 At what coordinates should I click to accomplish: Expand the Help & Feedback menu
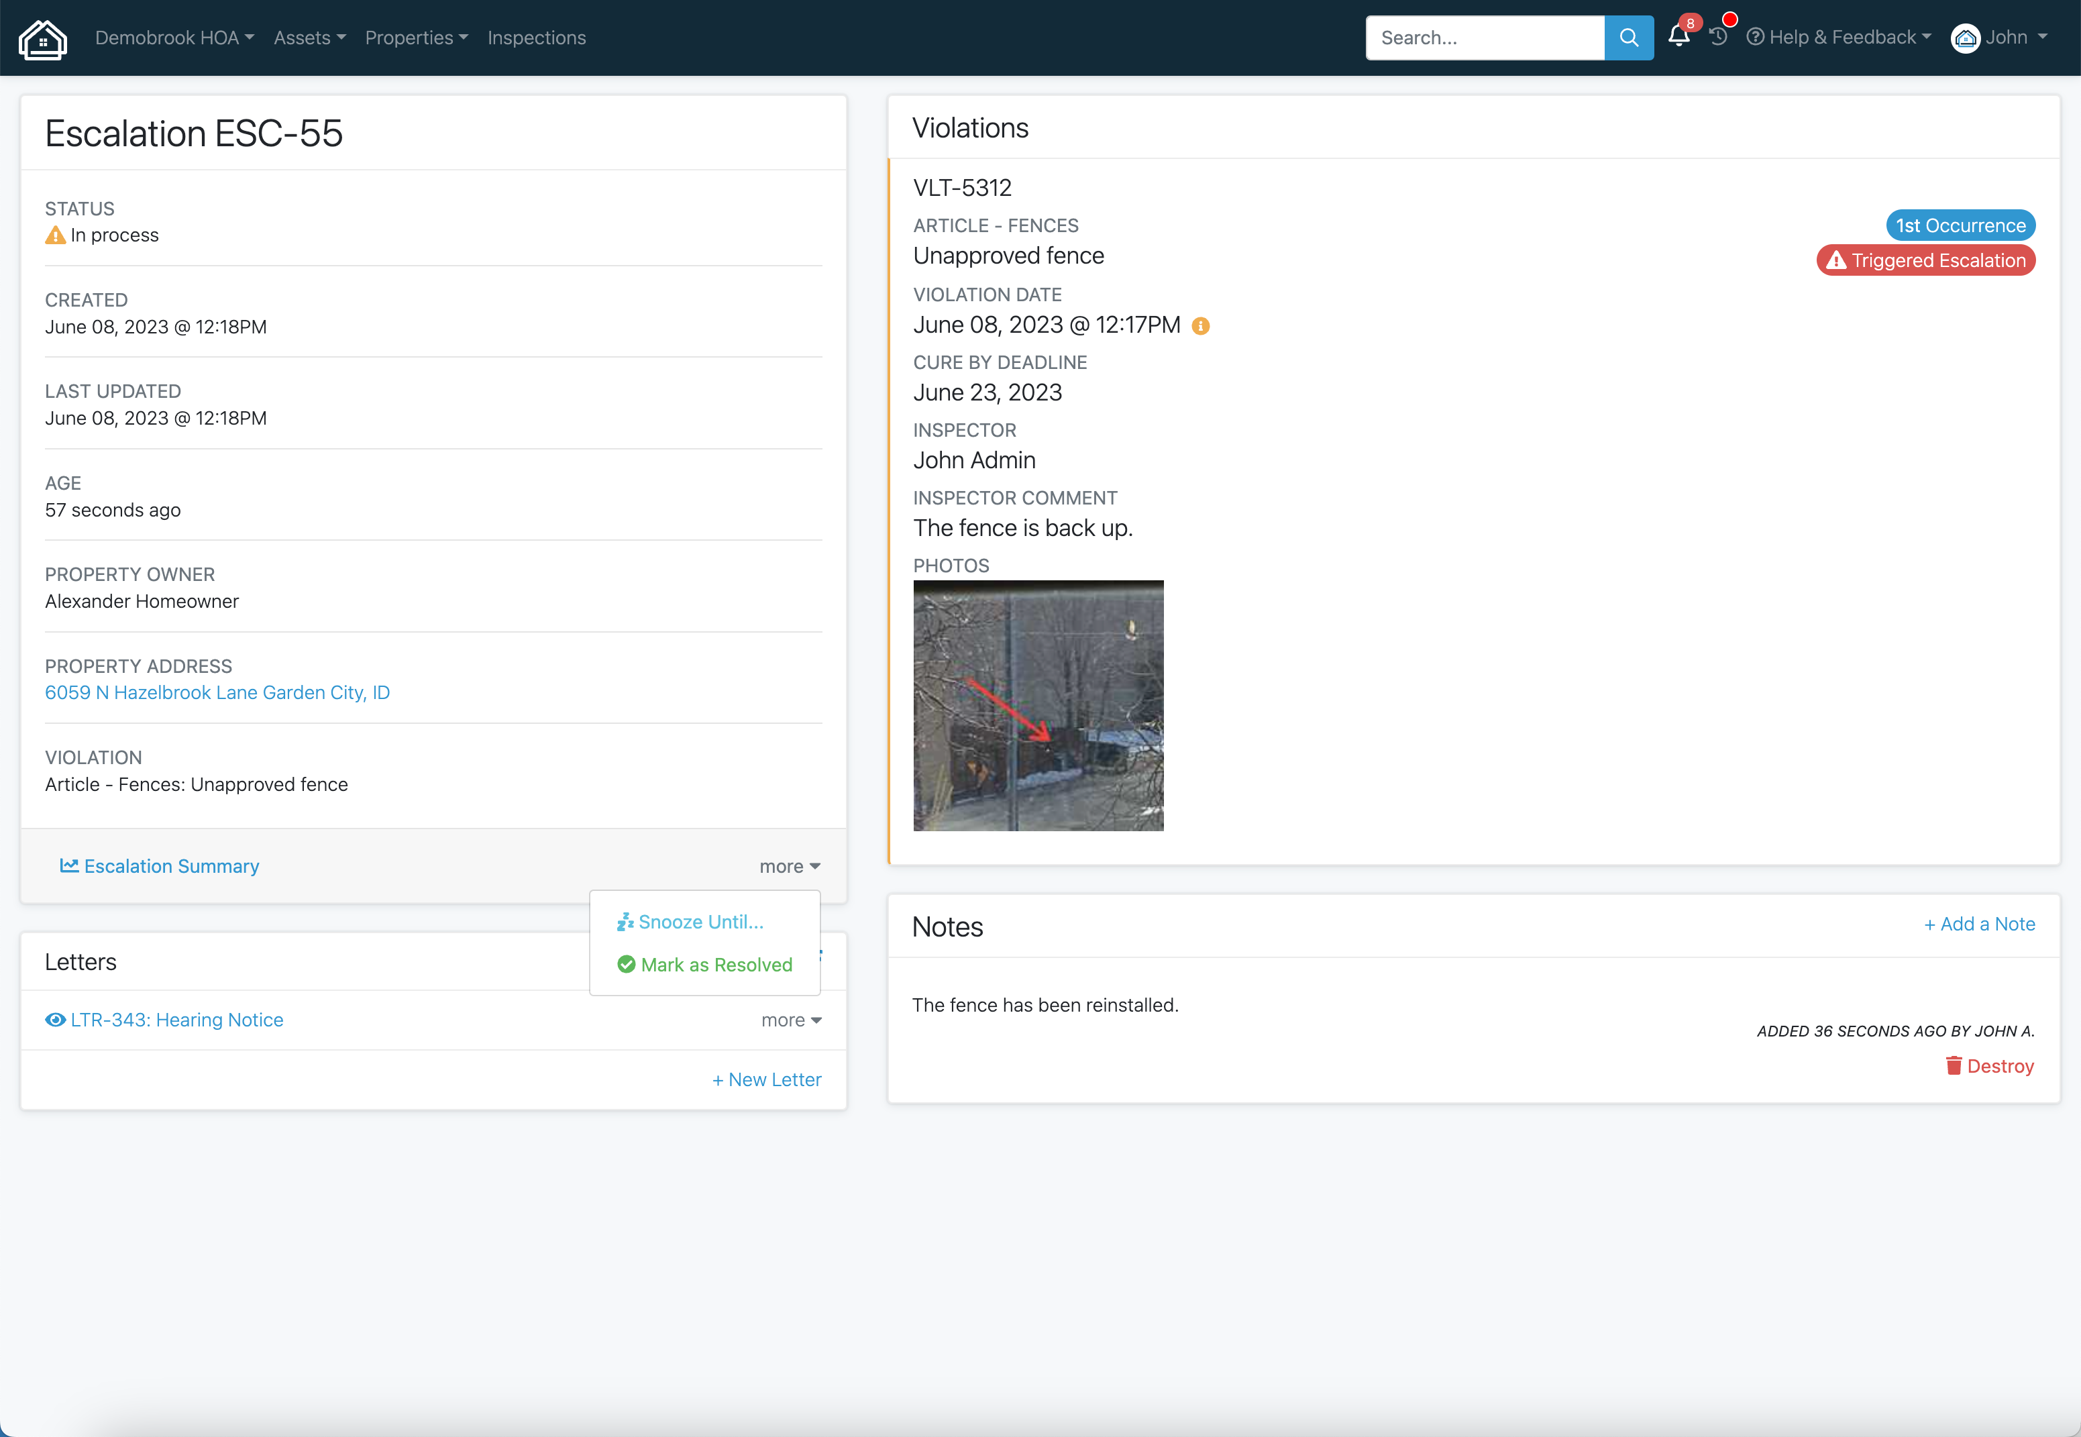1839,37
